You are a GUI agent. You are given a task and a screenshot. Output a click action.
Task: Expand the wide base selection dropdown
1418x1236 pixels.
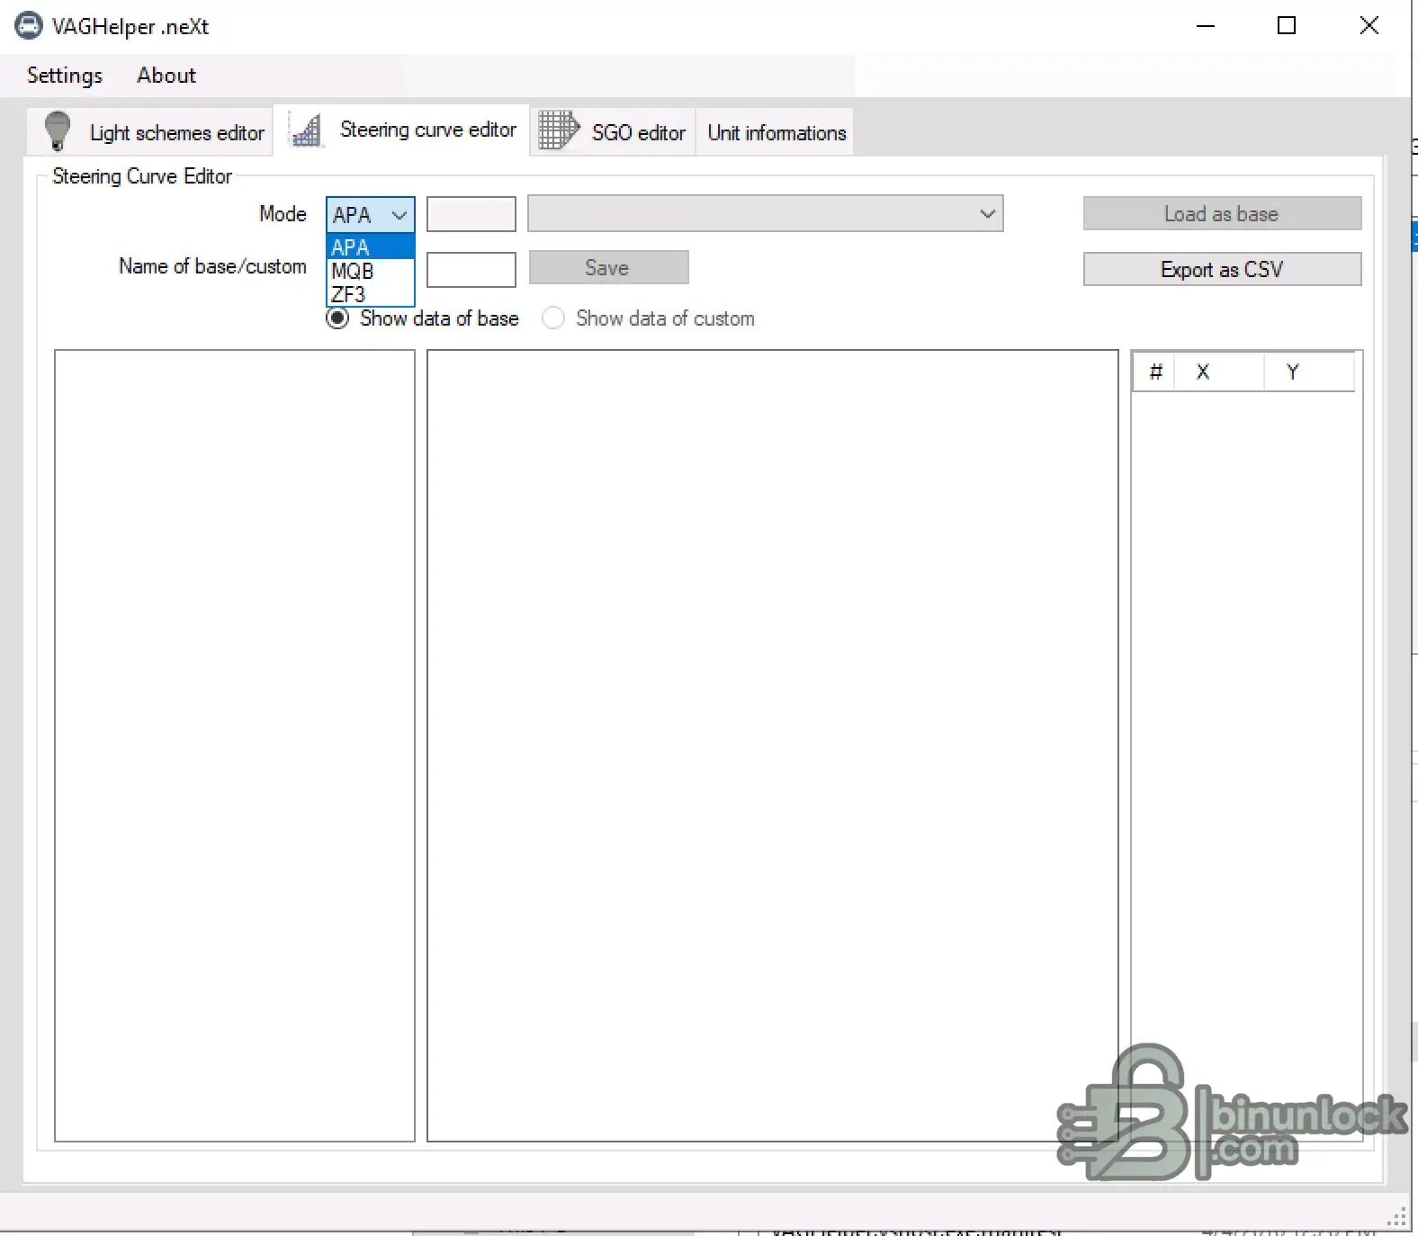(765, 214)
